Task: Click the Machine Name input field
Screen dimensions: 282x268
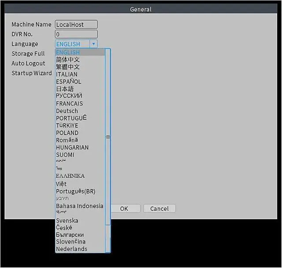Action: (76, 25)
